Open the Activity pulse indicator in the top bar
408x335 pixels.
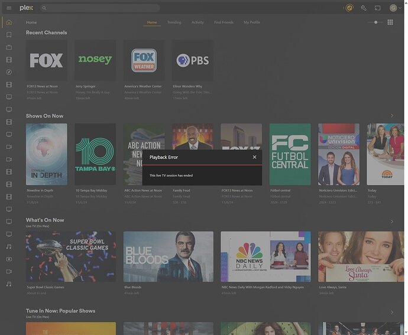pos(349,8)
